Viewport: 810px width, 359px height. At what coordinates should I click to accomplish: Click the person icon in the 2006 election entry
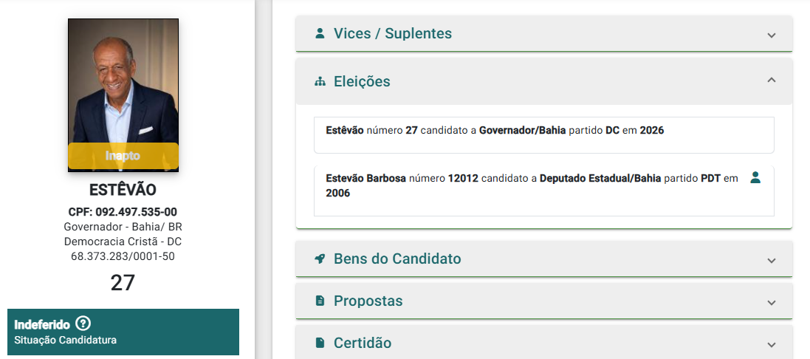coord(755,178)
